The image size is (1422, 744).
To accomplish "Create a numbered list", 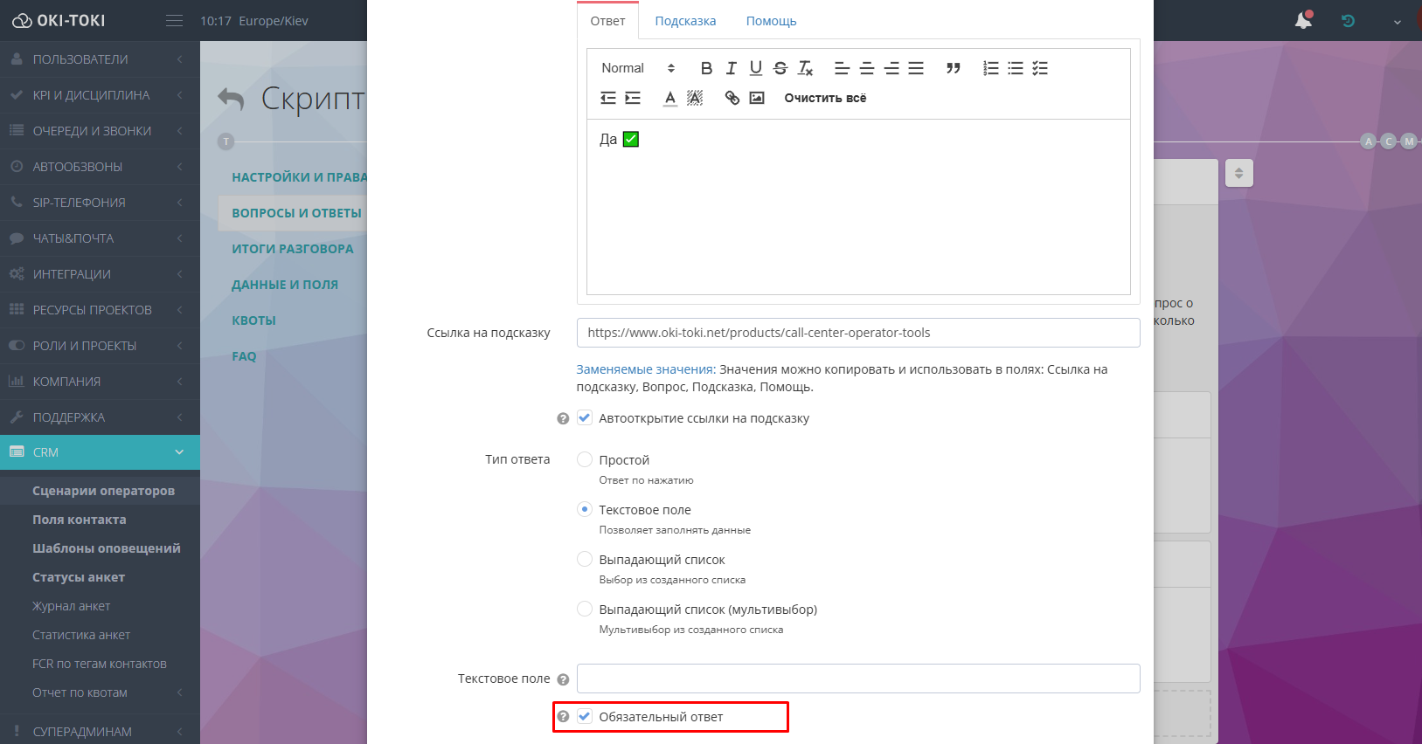I will coord(990,68).
